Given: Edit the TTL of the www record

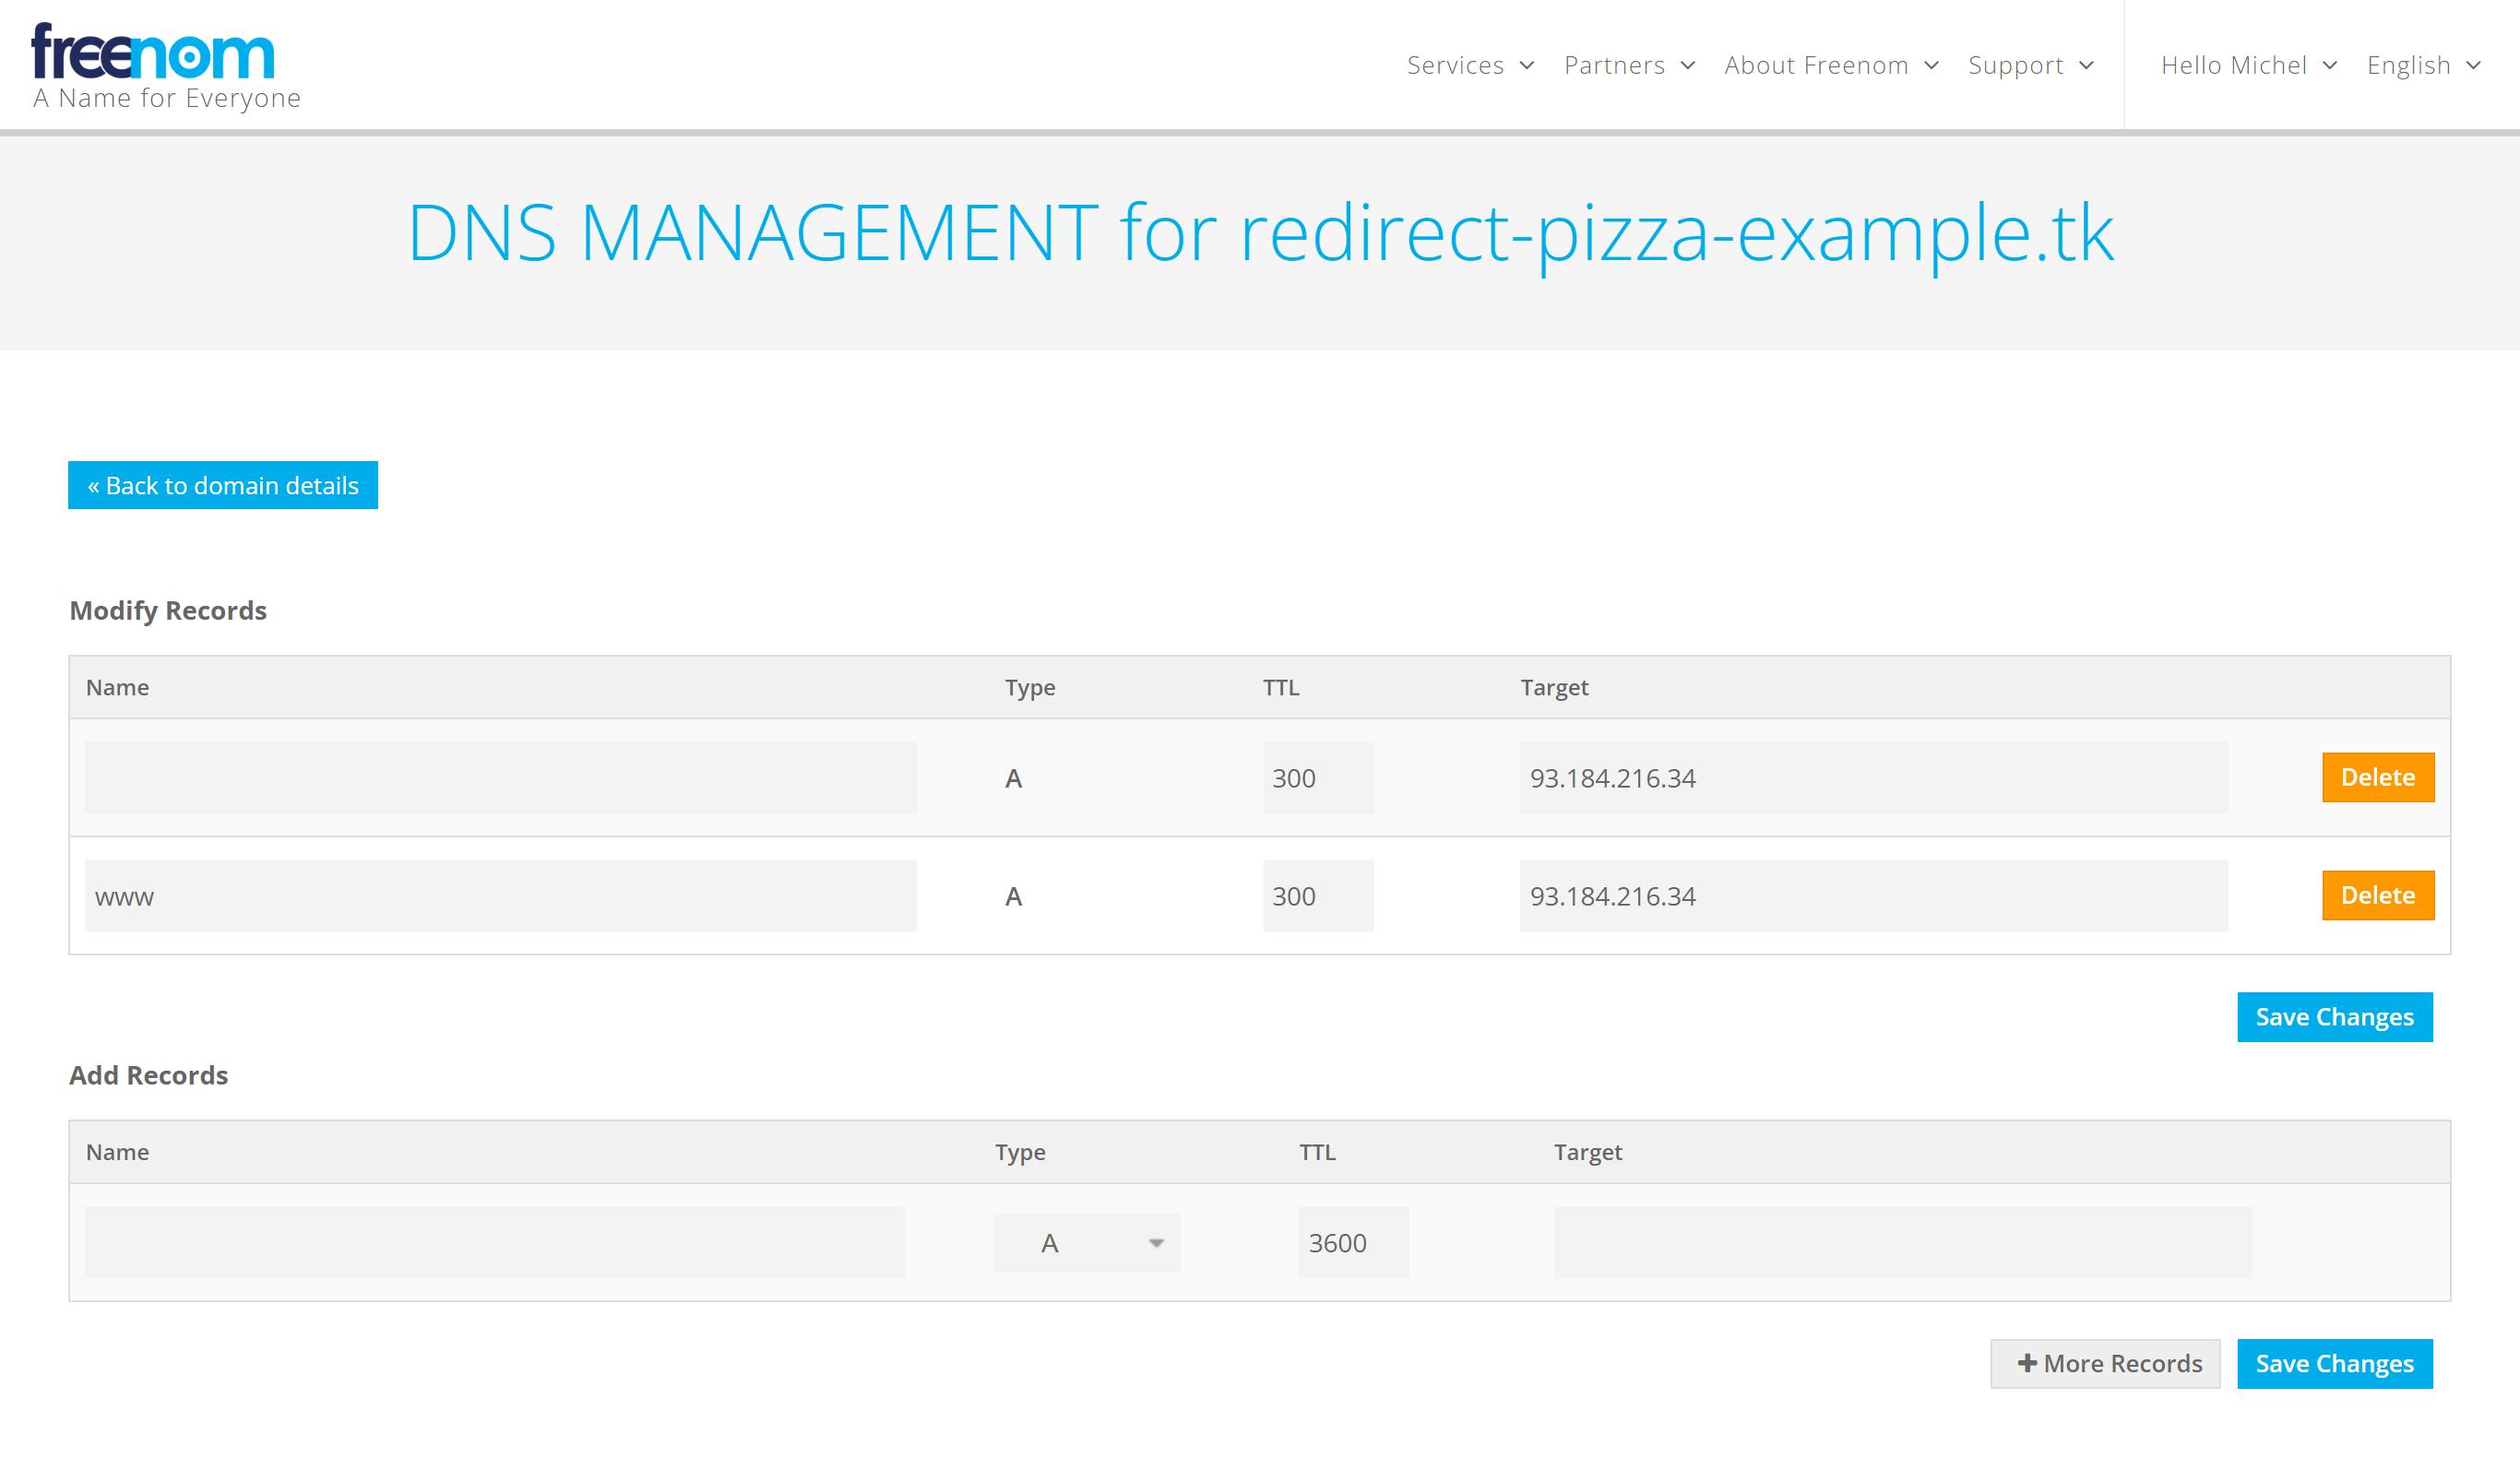Looking at the screenshot, I should [x=1317, y=896].
